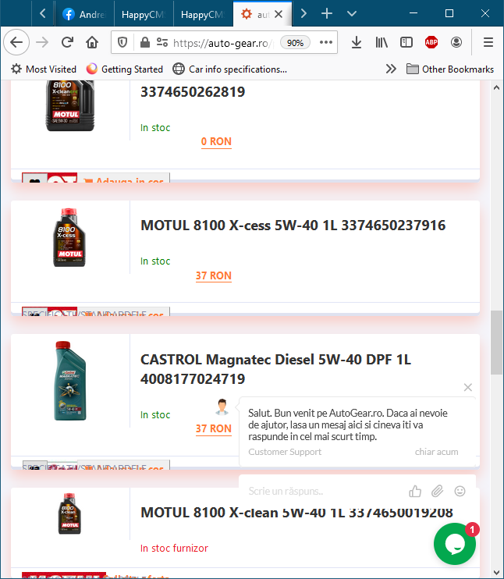Go back with the browser back arrow
Image resolution: width=504 pixels, height=579 pixels.
(x=16, y=42)
